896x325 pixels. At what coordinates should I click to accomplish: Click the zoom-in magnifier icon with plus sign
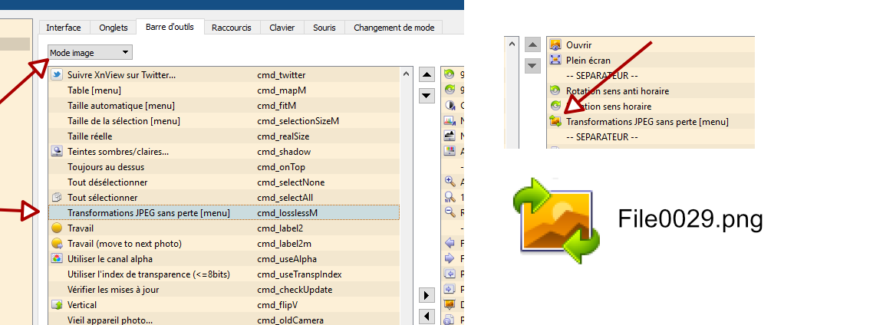(450, 182)
